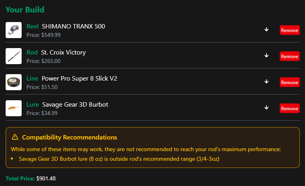This screenshot has height=186, width=305.
Task: Expand the Rod item details arrow
Action: 267,56
